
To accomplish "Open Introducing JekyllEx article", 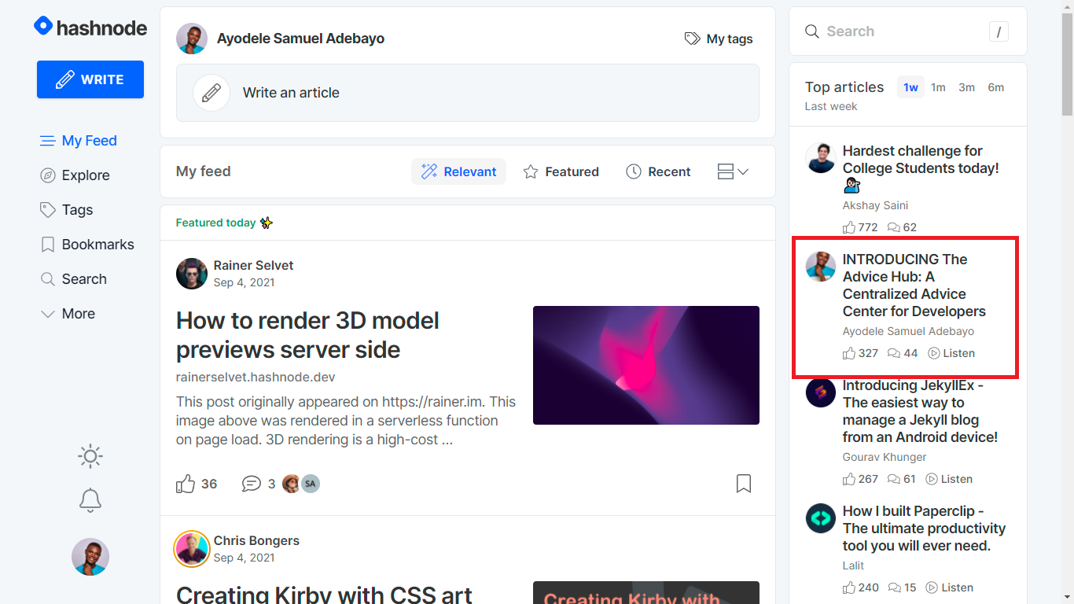I will click(921, 411).
